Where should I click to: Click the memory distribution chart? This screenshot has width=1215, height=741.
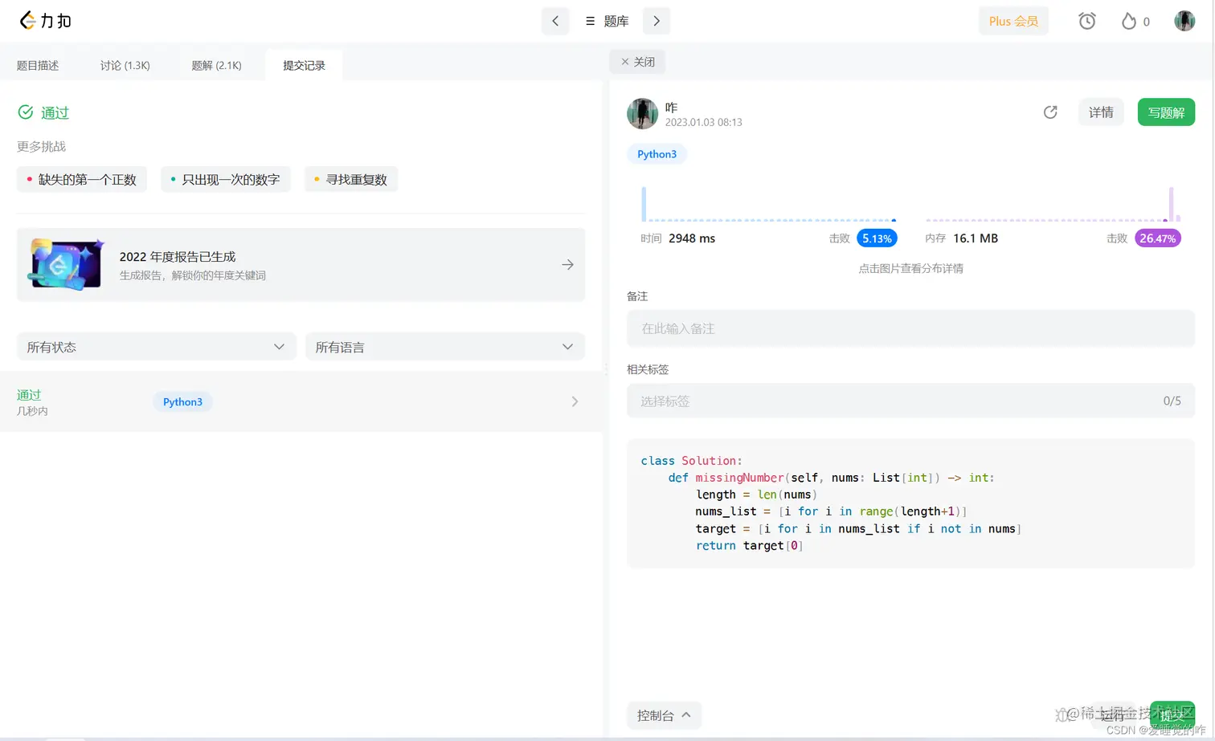pyautogui.click(x=1053, y=204)
